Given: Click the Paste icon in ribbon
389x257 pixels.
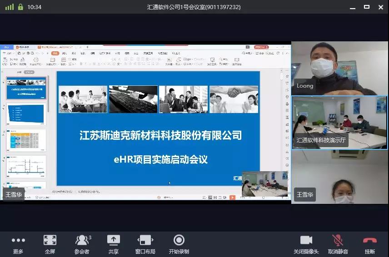Looking at the screenshot, I should (5, 61).
